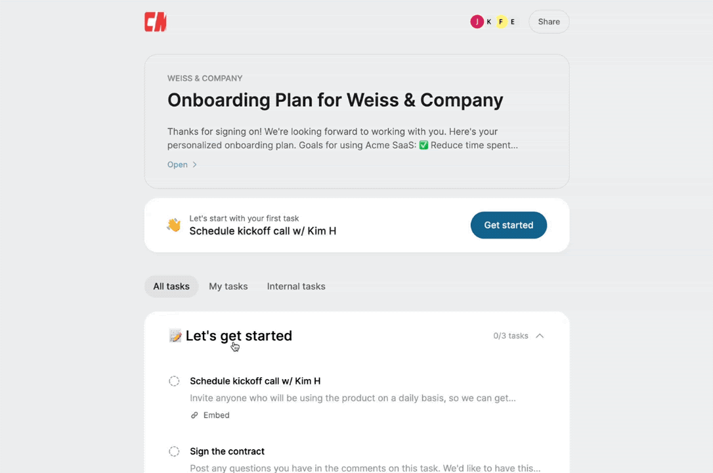Switch to the My tasks tab
Viewport: 713px width, 473px height.
[228, 286]
